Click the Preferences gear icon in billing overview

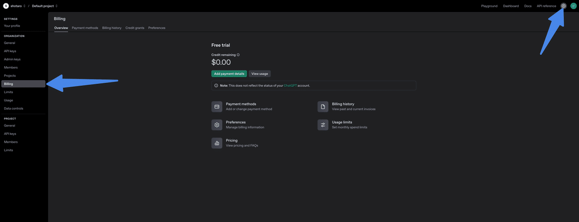point(217,125)
